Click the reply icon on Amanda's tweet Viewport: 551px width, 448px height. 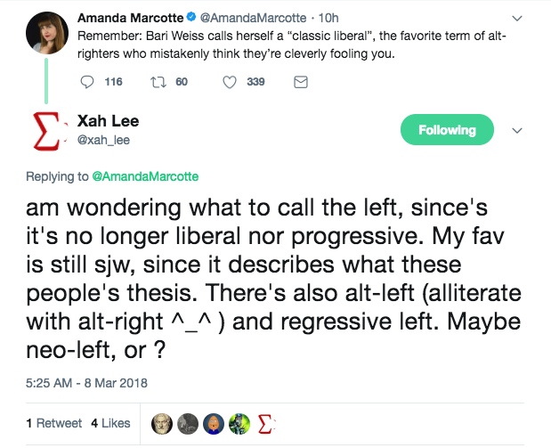point(87,82)
